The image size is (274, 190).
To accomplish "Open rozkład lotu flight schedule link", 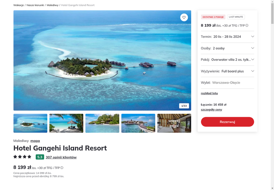I will (x=209, y=93).
